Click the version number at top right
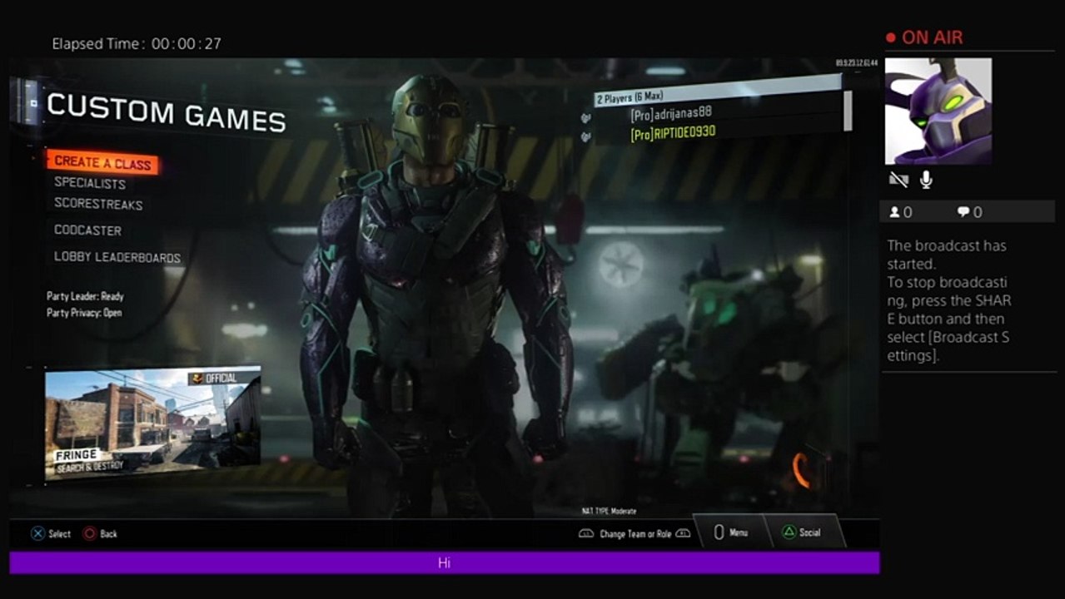Viewport: 1065px width, 599px height. pyautogui.click(x=856, y=63)
